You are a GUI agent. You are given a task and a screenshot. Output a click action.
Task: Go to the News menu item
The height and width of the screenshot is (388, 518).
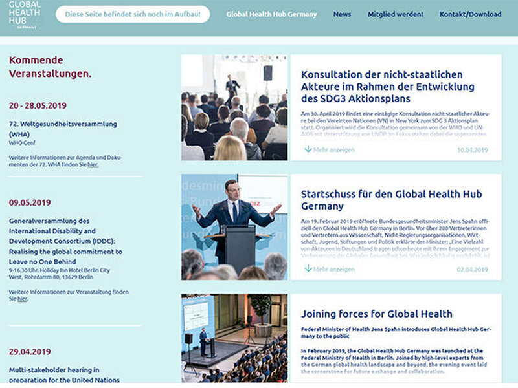click(x=342, y=14)
